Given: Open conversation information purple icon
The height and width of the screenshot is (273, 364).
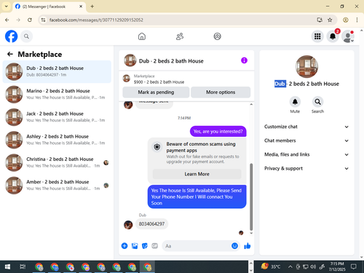Looking at the screenshot, I should coord(244,60).
